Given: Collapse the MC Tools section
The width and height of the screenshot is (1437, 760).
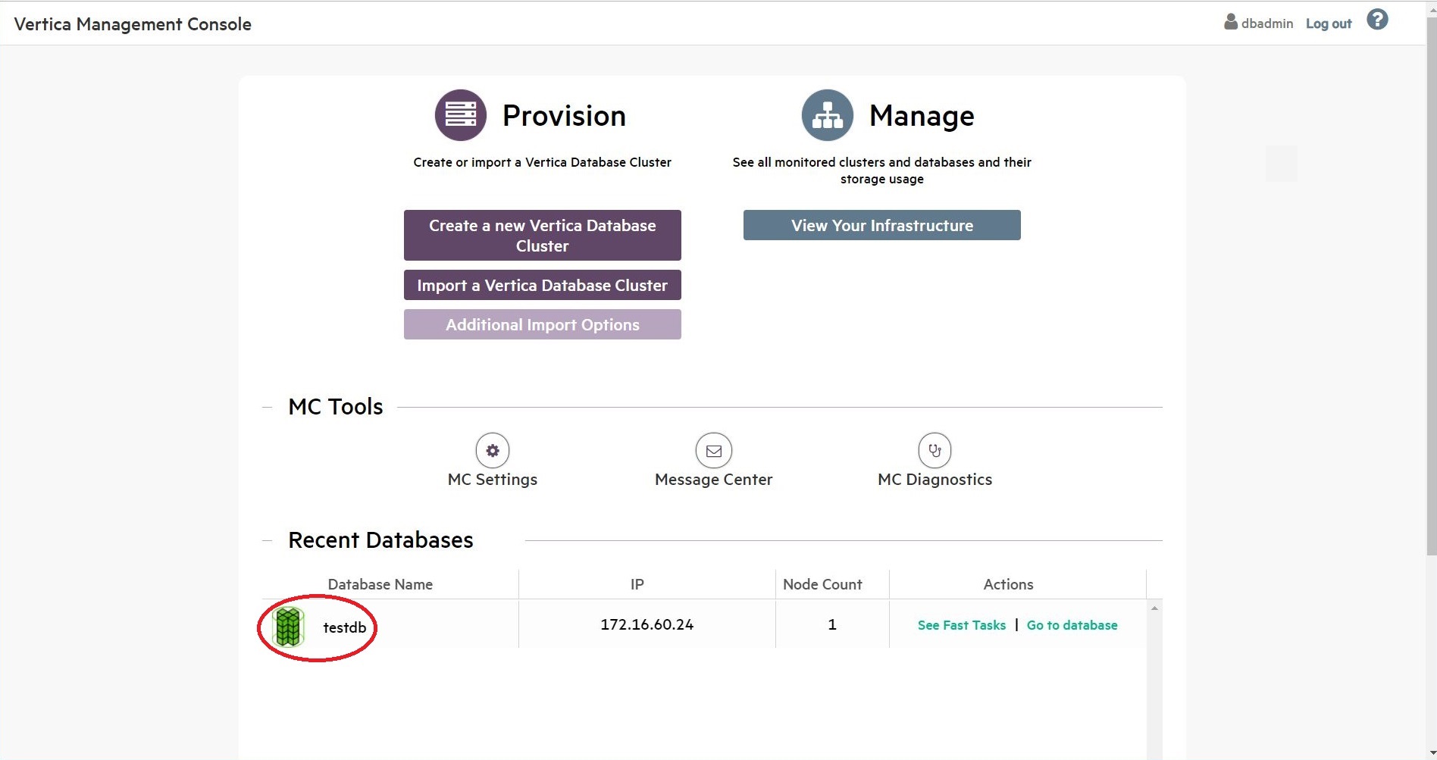Looking at the screenshot, I should click(x=267, y=407).
